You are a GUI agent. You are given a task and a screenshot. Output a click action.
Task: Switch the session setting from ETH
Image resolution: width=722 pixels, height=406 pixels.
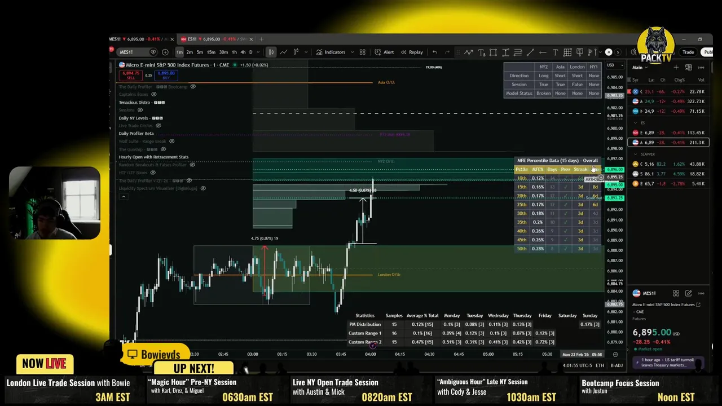point(600,365)
